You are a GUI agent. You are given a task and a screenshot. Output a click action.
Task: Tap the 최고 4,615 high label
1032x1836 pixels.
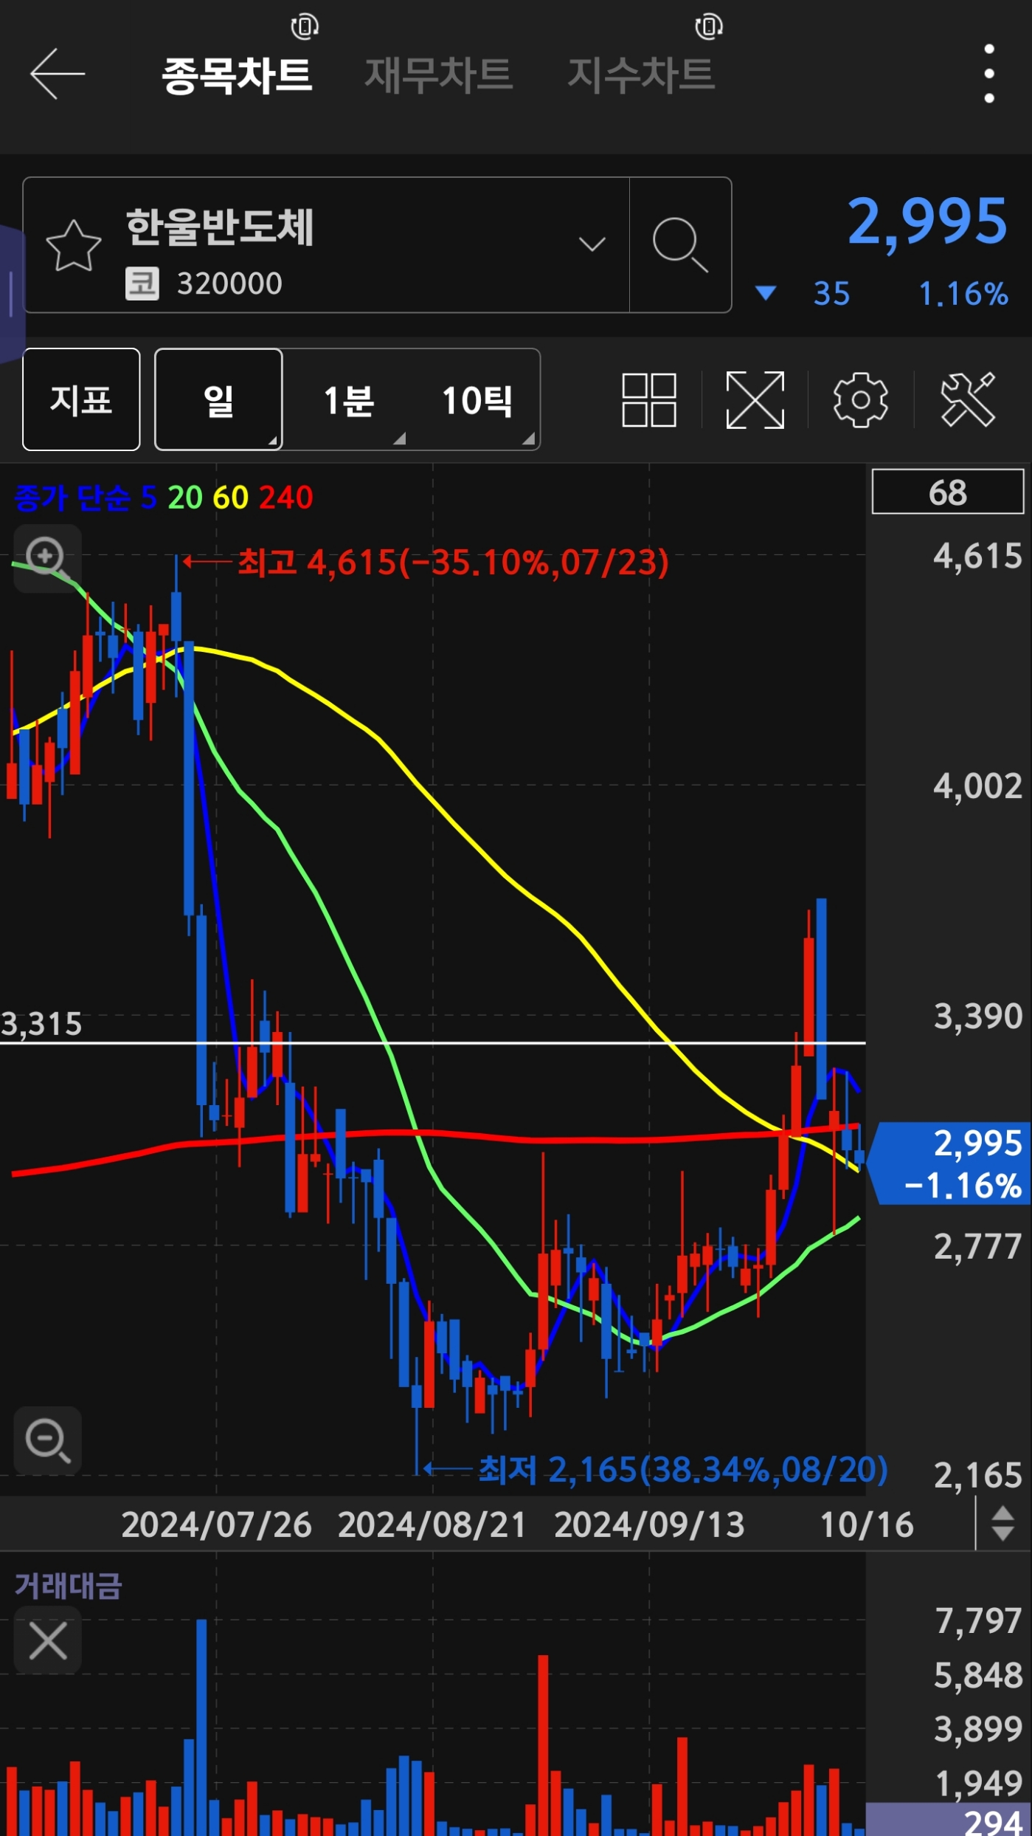click(x=453, y=563)
